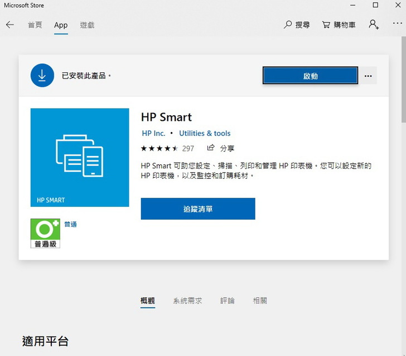Minimize the Microsoft Store window
This screenshot has width=406, height=356.
pyautogui.click(x=352, y=5)
